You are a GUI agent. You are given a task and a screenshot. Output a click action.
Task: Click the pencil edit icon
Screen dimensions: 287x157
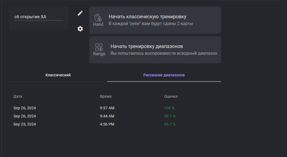pos(80,13)
